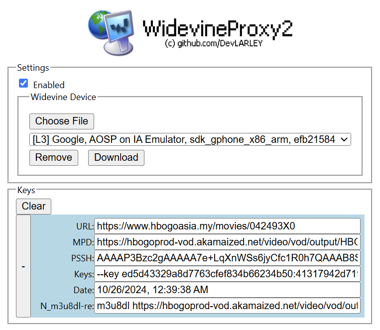Click the Date field 10/26/2024
The height and width of the screenshot is (330, 380).
(x=227, y=290)
